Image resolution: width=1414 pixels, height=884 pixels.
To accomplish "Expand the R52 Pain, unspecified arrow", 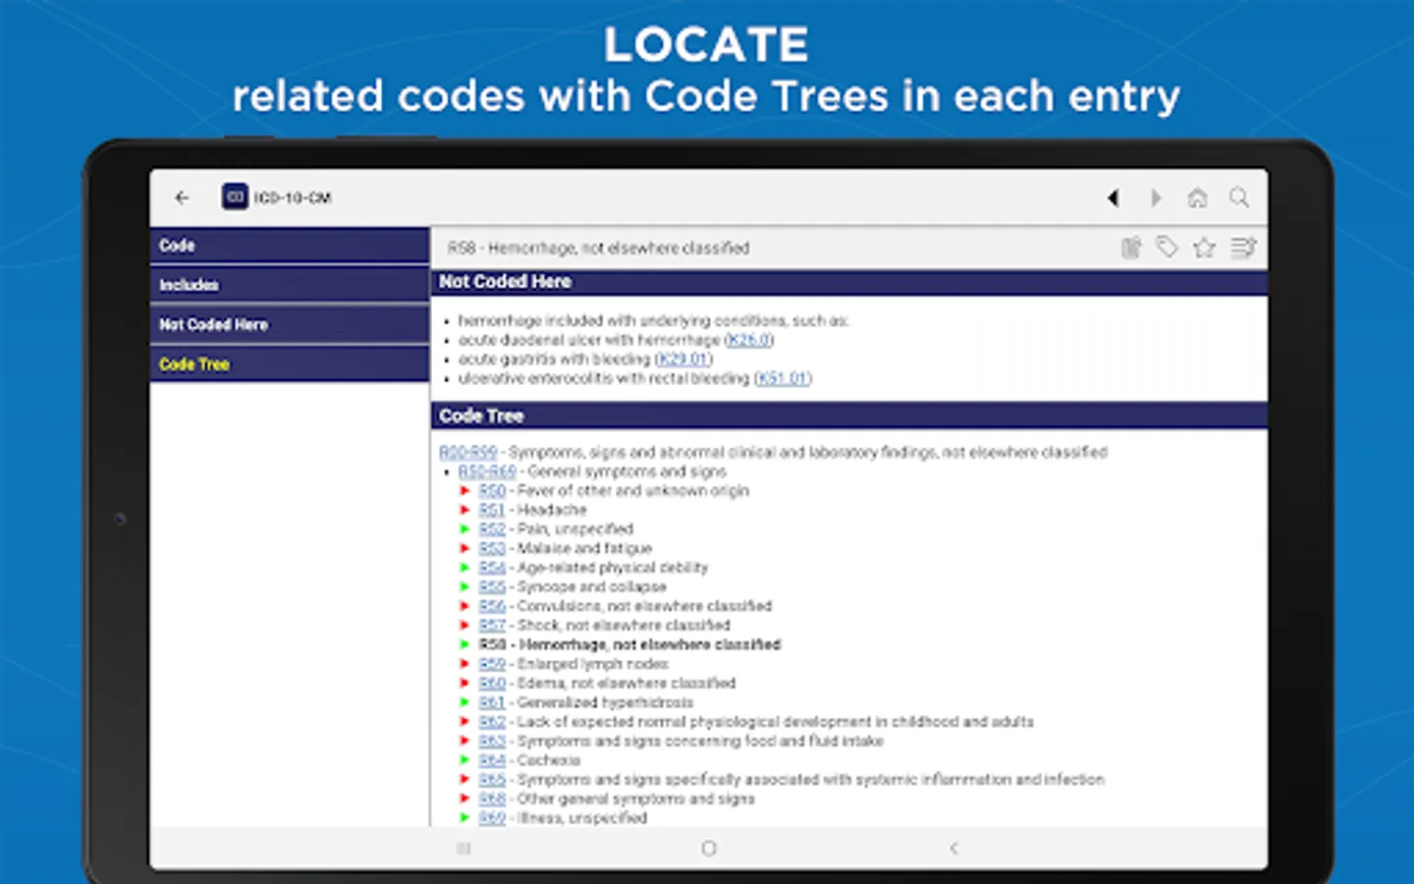I will [464, 528].
